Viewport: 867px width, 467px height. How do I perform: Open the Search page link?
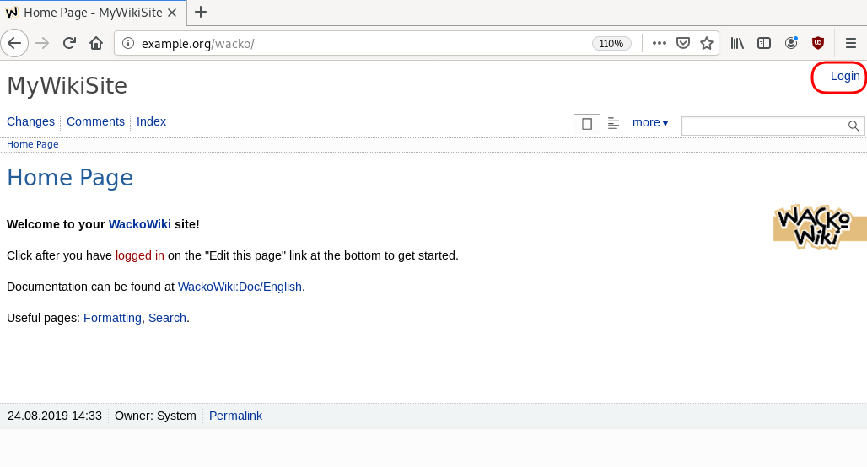[x=167, y=318]
